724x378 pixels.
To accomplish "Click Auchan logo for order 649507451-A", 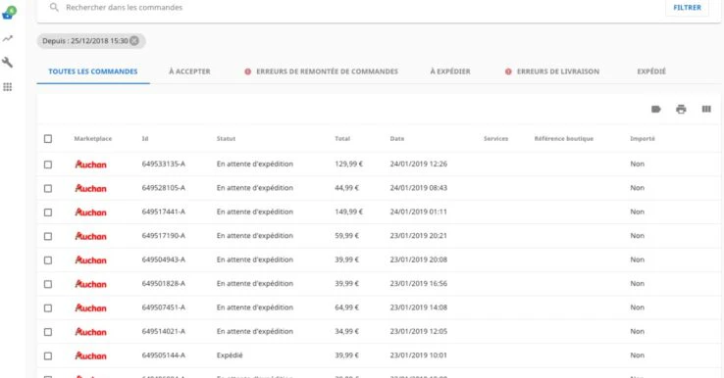I will pyautogui.click(x=90, y=307).
